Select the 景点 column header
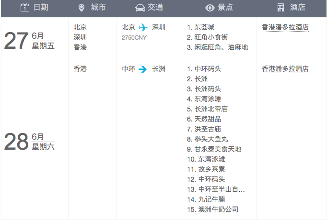 click(219, 8)
